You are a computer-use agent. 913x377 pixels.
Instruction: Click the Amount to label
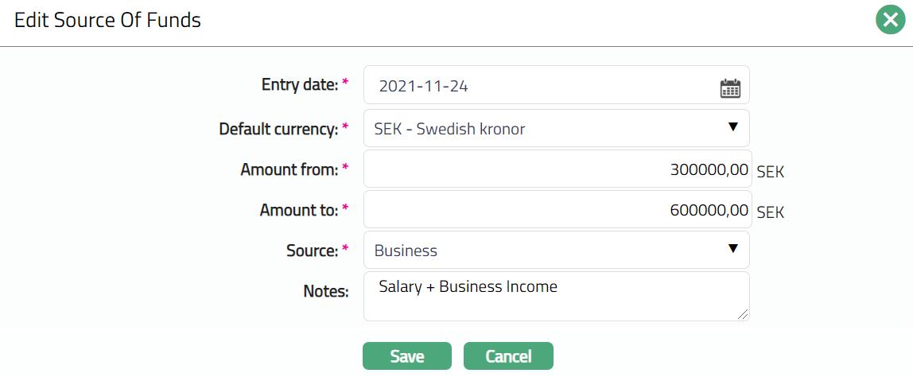[299, 210]
